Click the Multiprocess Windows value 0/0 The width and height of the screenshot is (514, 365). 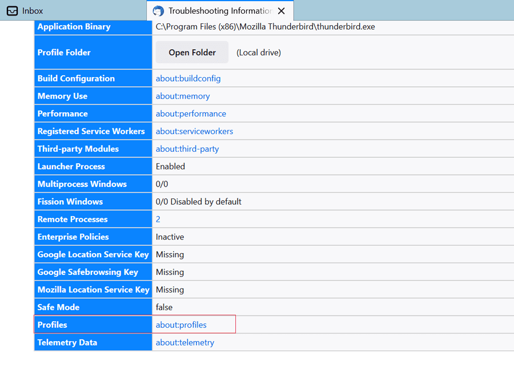(x=162, y=184)
